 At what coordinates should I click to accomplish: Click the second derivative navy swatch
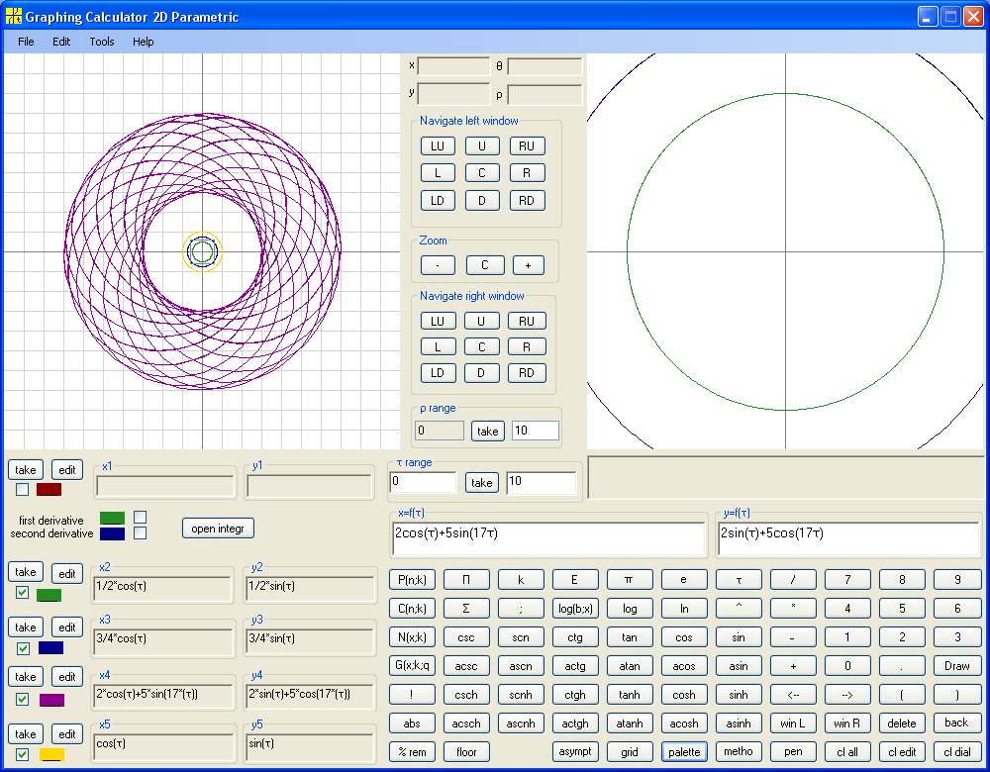(x=113, y=534)
